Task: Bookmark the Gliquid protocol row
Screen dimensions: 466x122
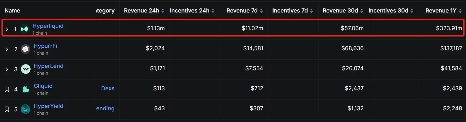Action: (7, 89)
